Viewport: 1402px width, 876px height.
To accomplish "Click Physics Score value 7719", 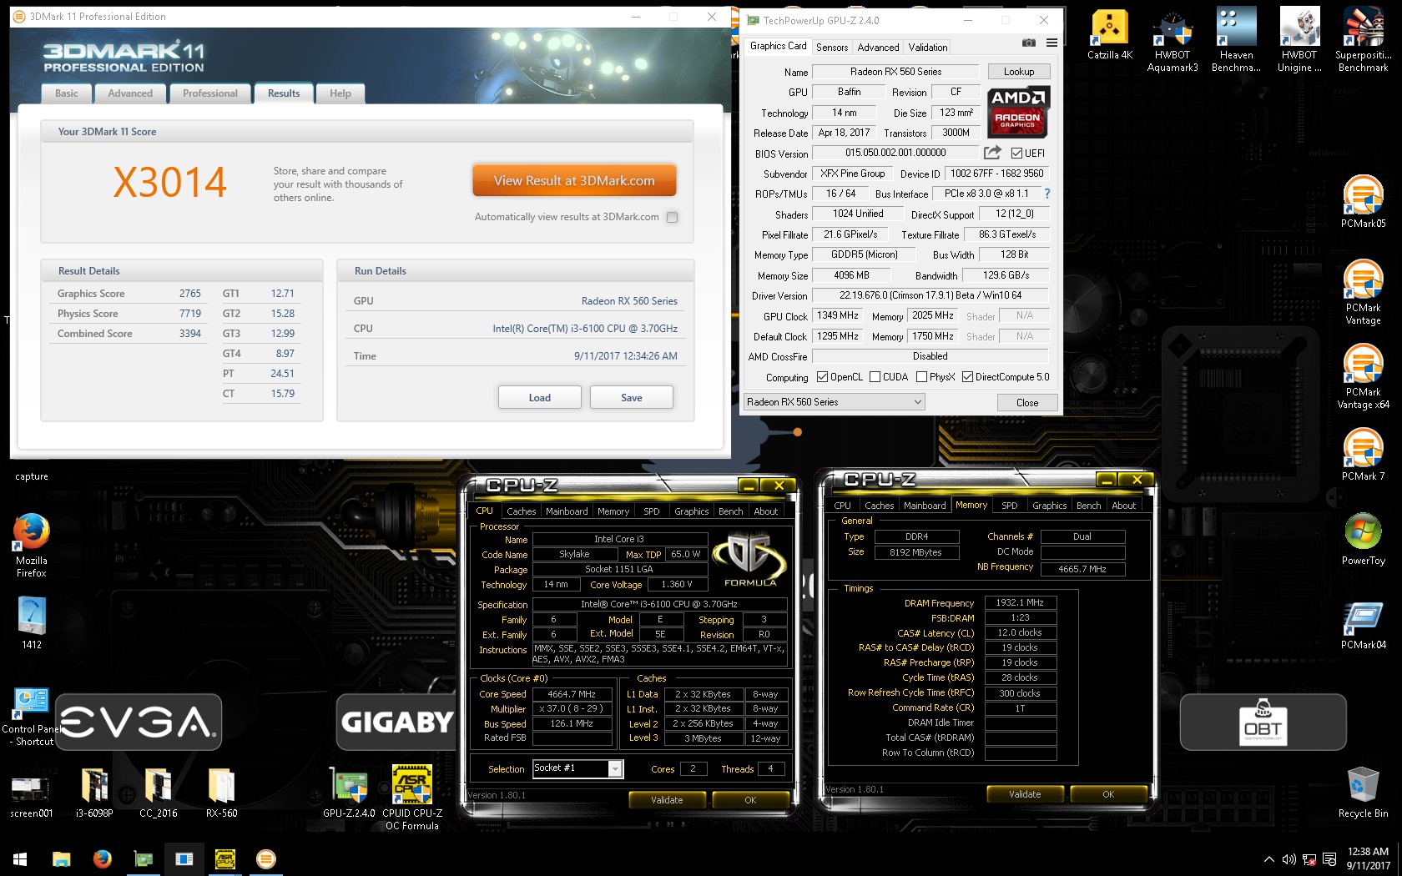I will tap(190, 314).
